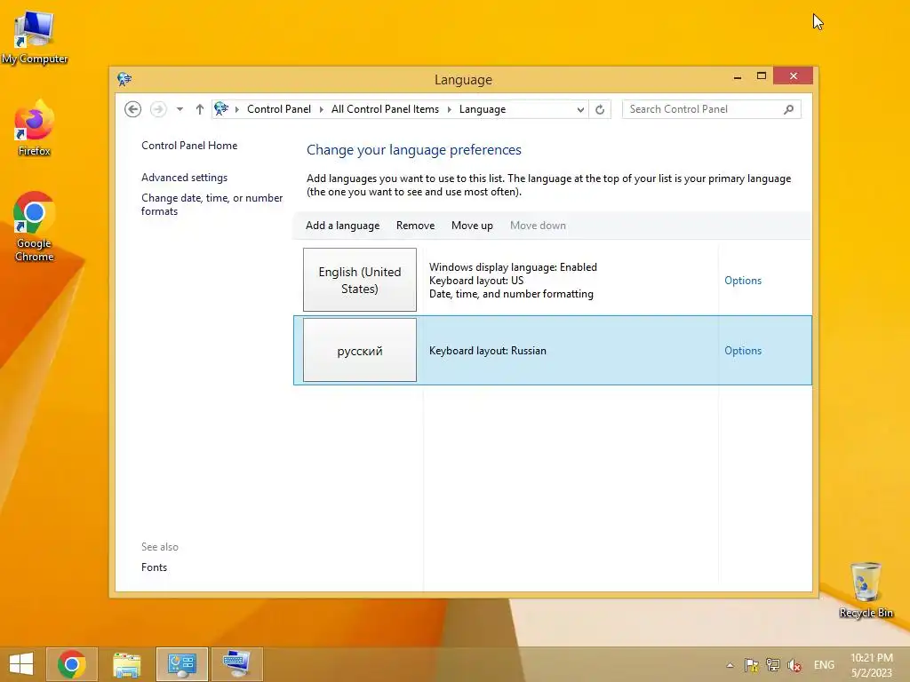Launch Chrome from the taskbar
The width and height of the screenshot is (910, 682).
pos(72,664)
